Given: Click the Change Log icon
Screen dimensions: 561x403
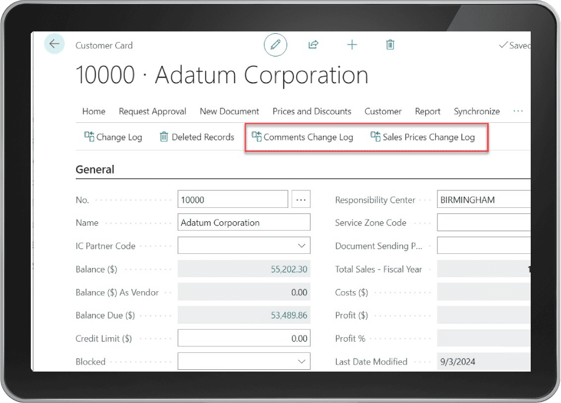Looking at the screenshot, I should [x=89, y=137].
